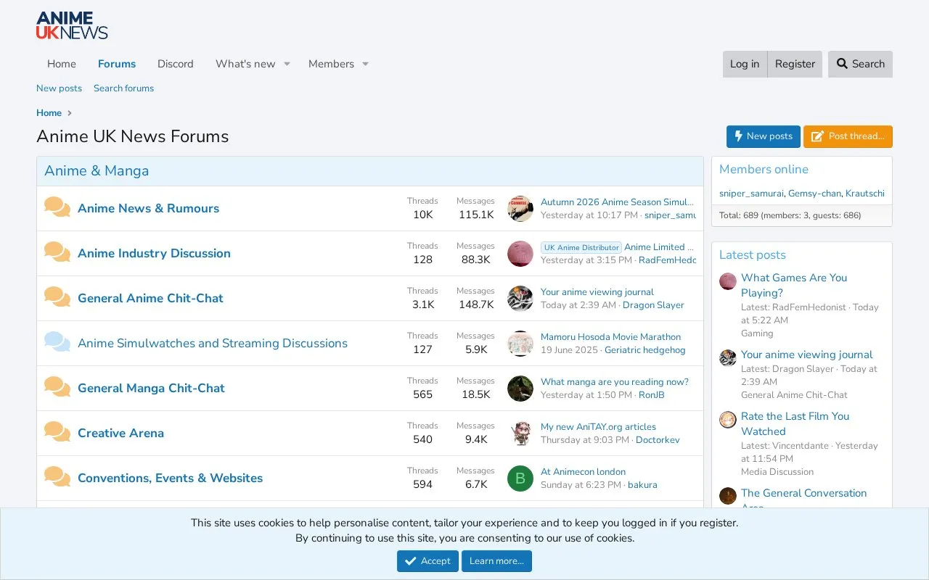This screenshot has height=580, width=929.
Task: Open Your anime viewing journal in Latest posts
Action: (x=806, y=355)
